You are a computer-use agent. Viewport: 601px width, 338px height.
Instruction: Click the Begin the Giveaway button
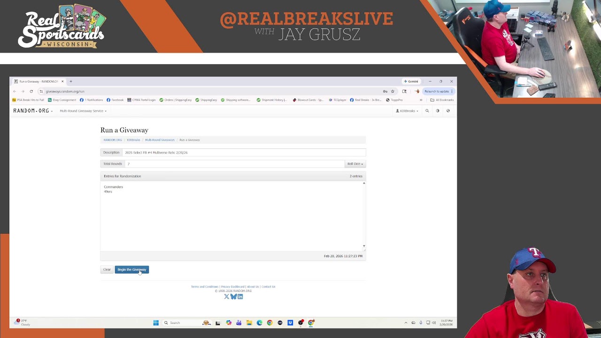131,269
